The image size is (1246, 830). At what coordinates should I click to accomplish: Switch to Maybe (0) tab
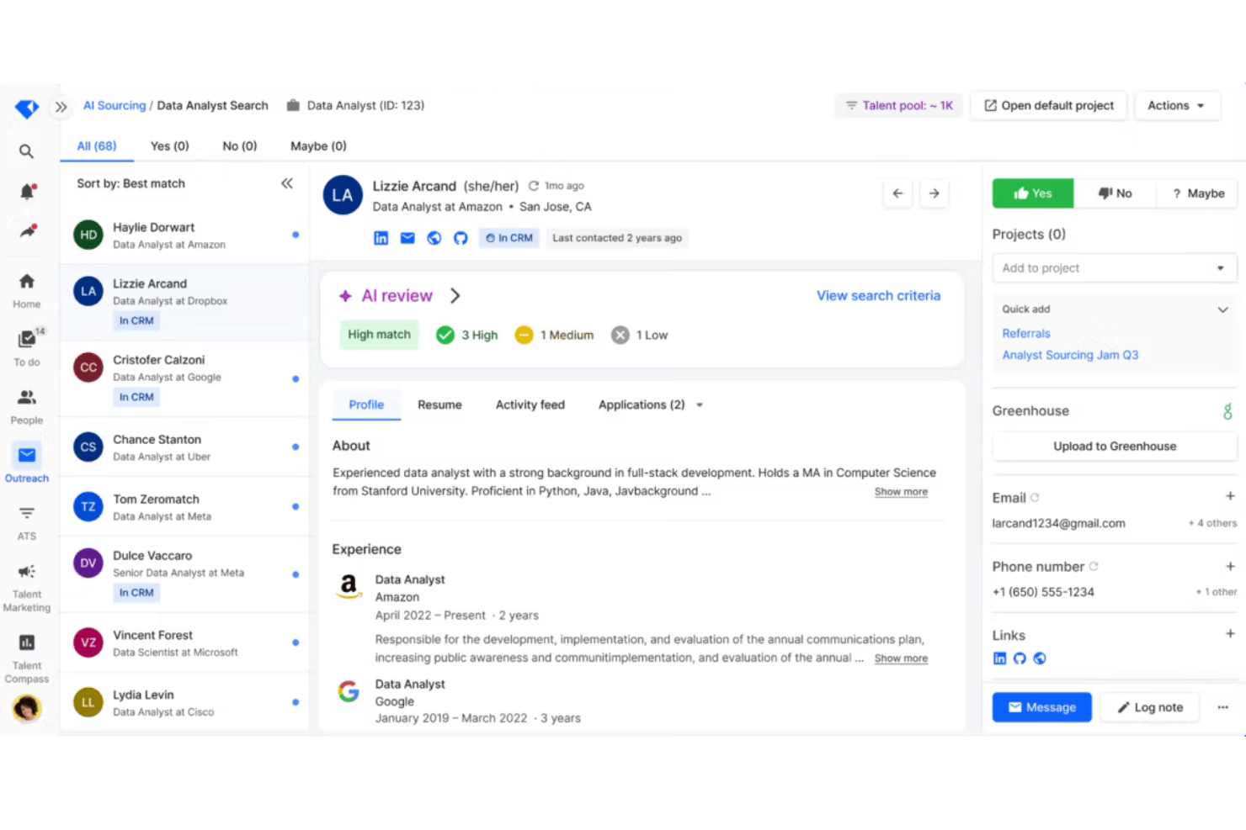[318, 146]
